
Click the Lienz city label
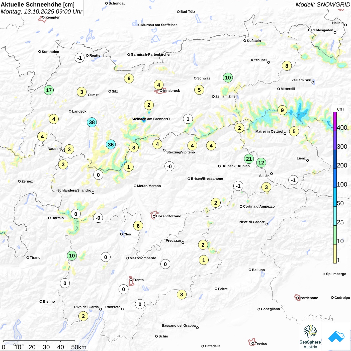[301, 158]
